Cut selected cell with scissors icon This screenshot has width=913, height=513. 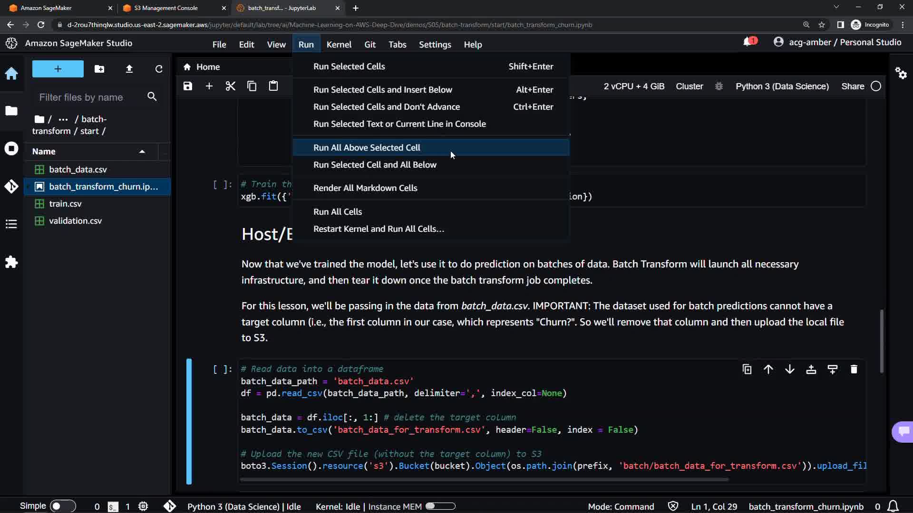click(230, 86)
